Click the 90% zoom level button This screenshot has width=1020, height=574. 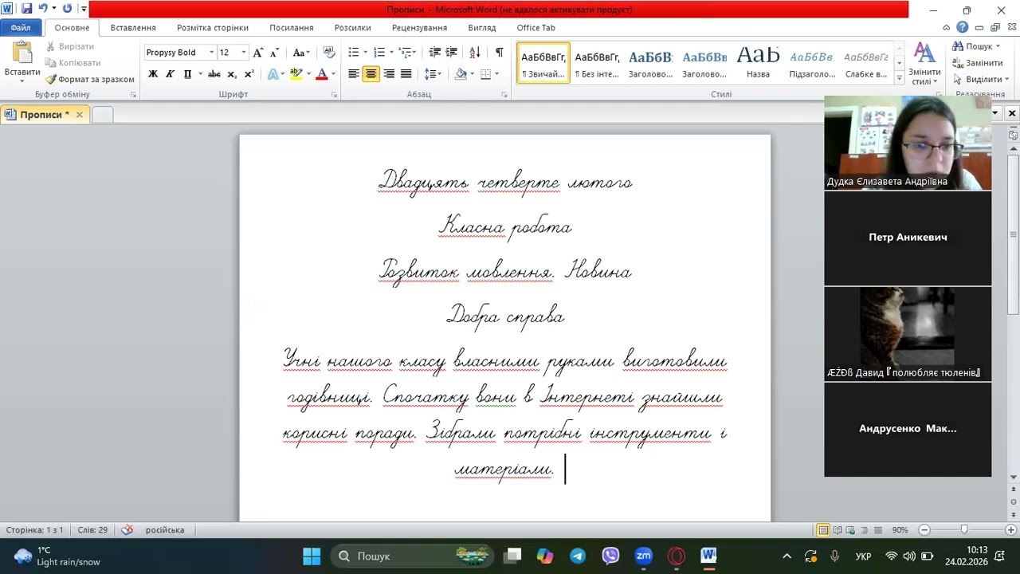point(900,530)
